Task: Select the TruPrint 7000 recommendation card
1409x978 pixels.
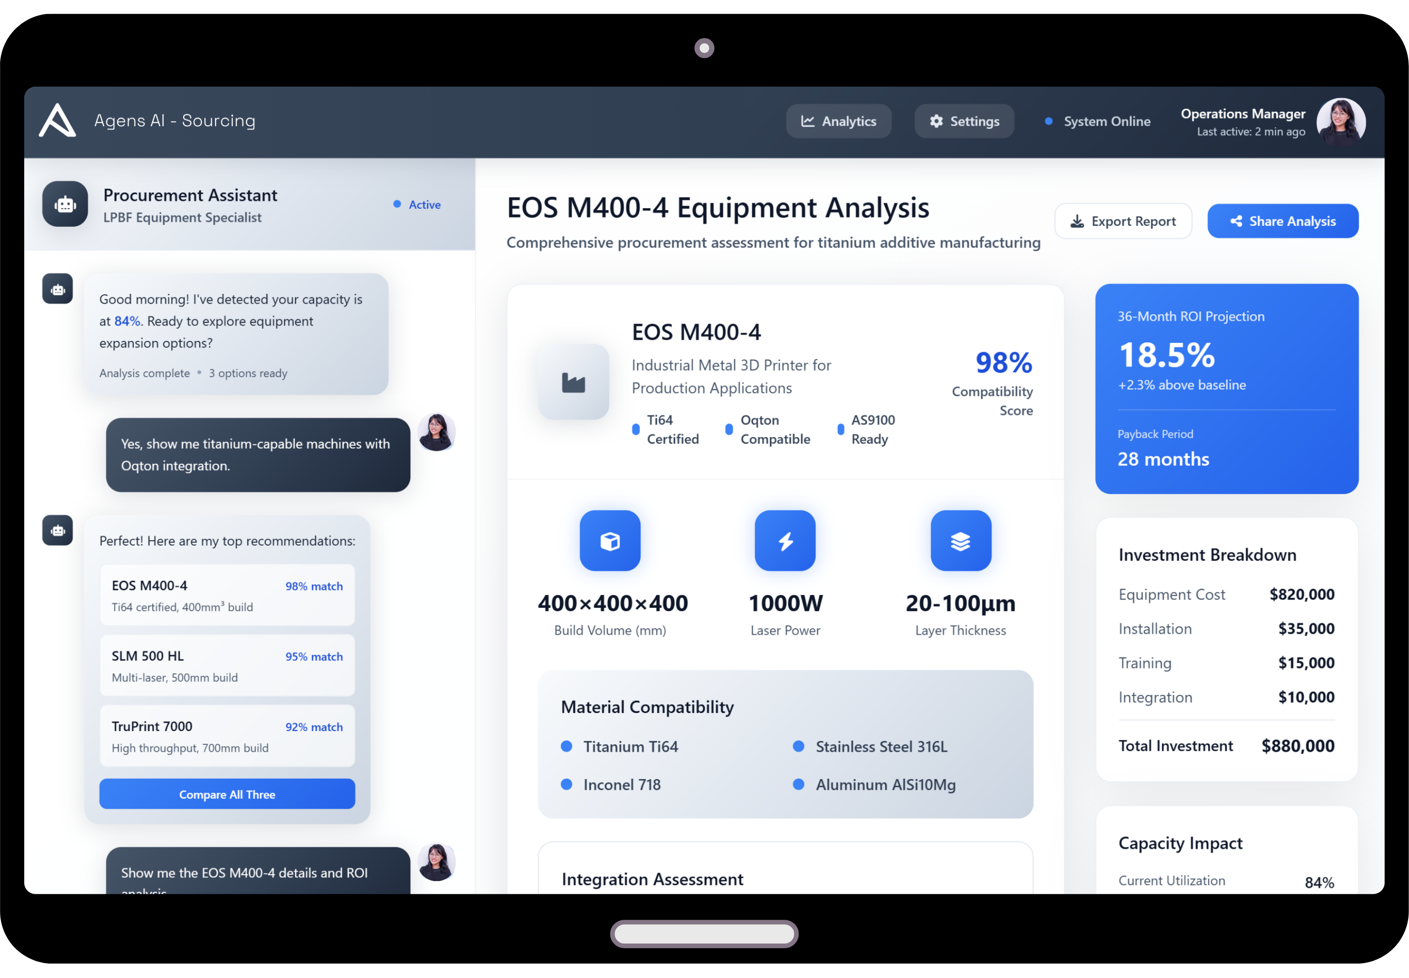Action: point(227,736)
